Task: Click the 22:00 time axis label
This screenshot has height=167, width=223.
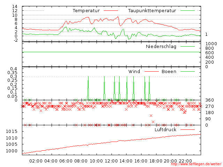Action: coord(185,161)
